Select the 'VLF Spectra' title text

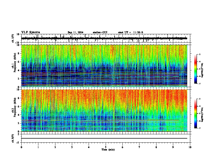[x=31, y=32]
